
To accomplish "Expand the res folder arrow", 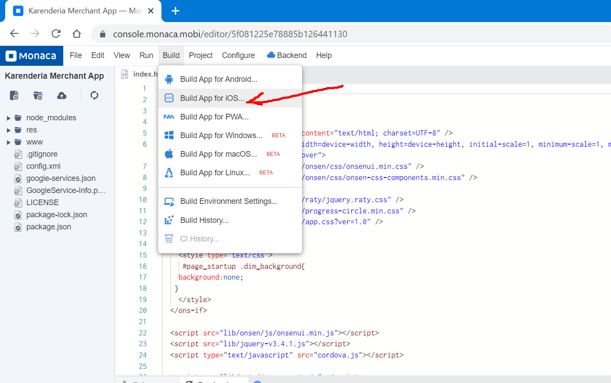I will click(8, 130).
